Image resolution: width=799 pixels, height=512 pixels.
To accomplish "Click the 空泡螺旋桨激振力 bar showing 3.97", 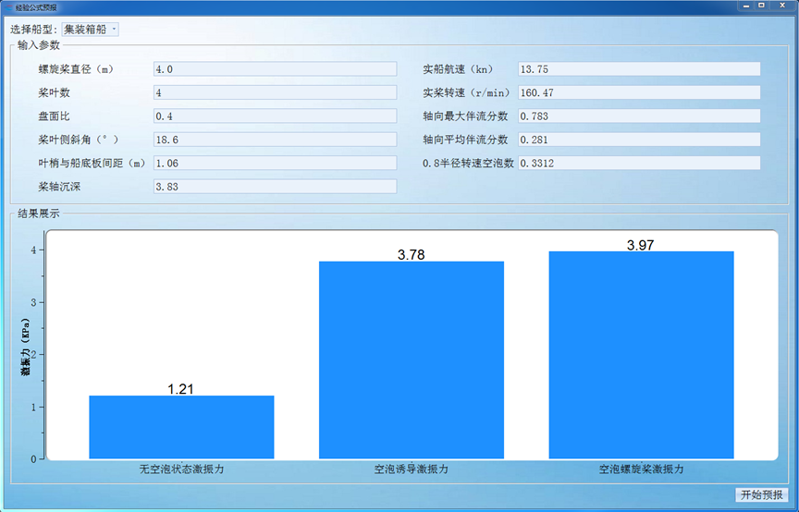I will 641,355.
